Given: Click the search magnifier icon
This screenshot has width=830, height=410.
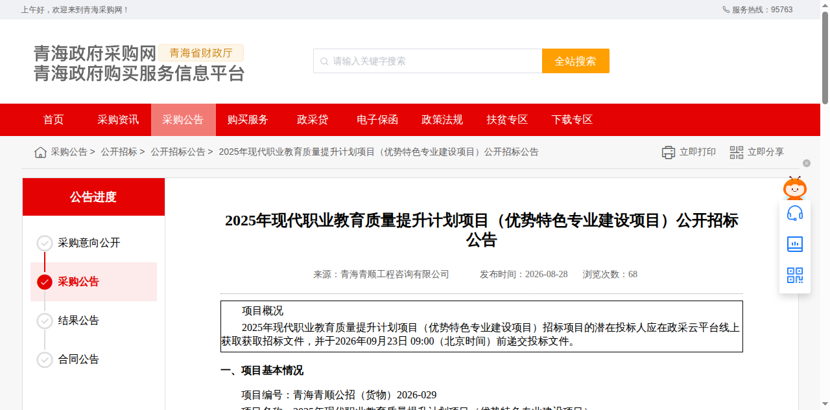Looking at the screenshot, I should click(324, 61).
